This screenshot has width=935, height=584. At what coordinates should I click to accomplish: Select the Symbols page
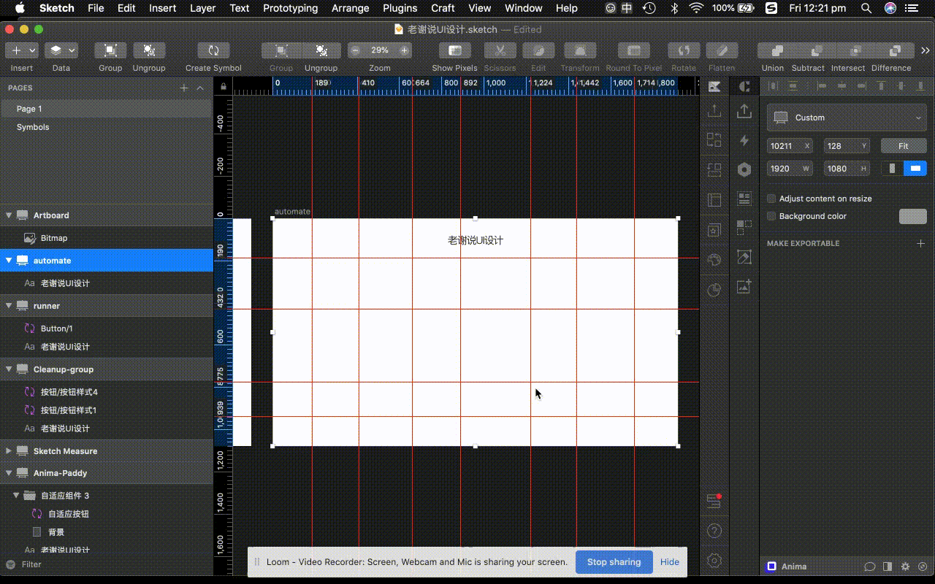(107, 127)
